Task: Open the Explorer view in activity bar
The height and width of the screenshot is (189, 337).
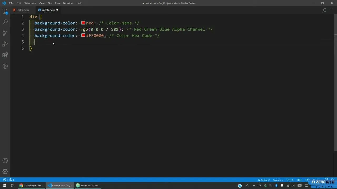Action: [x=5, y=11]
